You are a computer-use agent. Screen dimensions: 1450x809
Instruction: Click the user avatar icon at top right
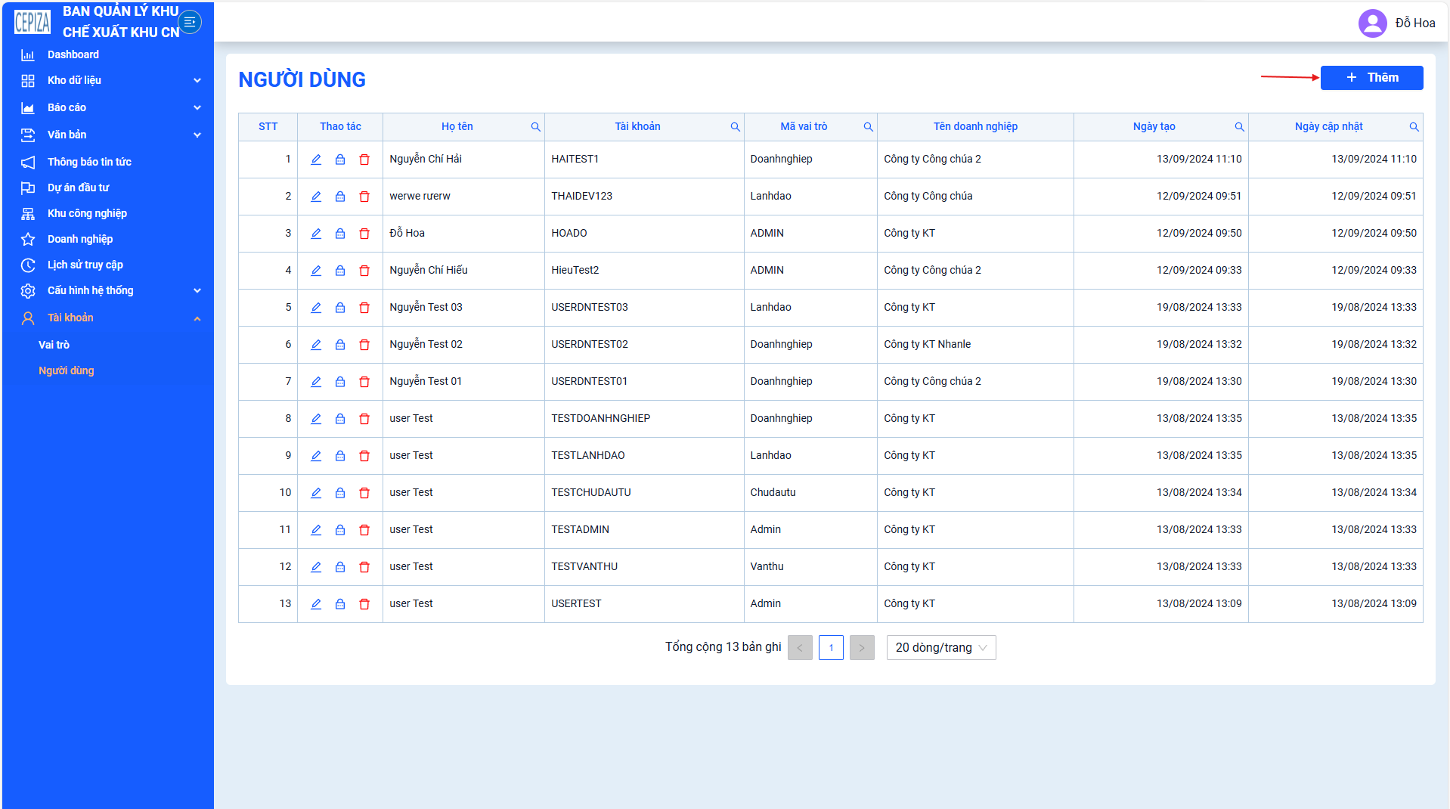click(1372, 23)
